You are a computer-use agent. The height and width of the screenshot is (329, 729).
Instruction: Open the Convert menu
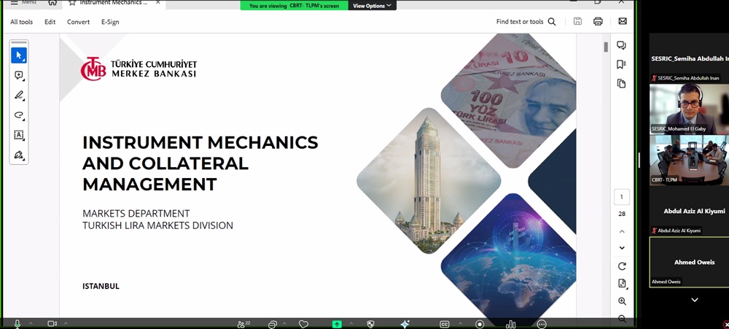point(78,22)
